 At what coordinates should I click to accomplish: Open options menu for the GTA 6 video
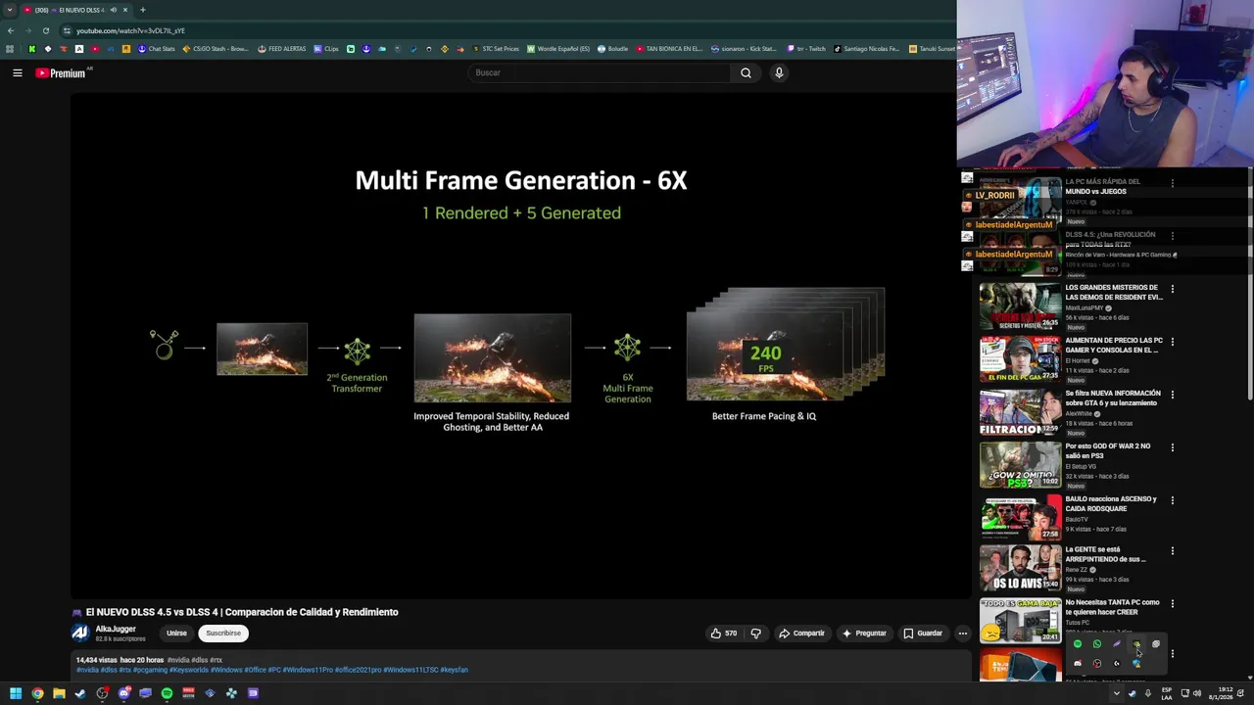tap(1172, 395)
